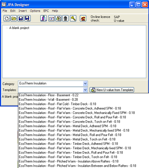Open the Insert menu
This screenshot has height=168, width=149.
coord(23,11)
